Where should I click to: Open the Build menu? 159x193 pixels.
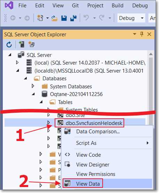tap(117, 6)
